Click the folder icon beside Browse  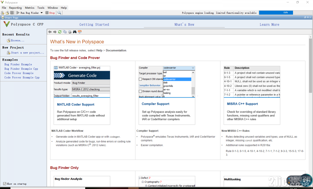click(x=8, y=40)
